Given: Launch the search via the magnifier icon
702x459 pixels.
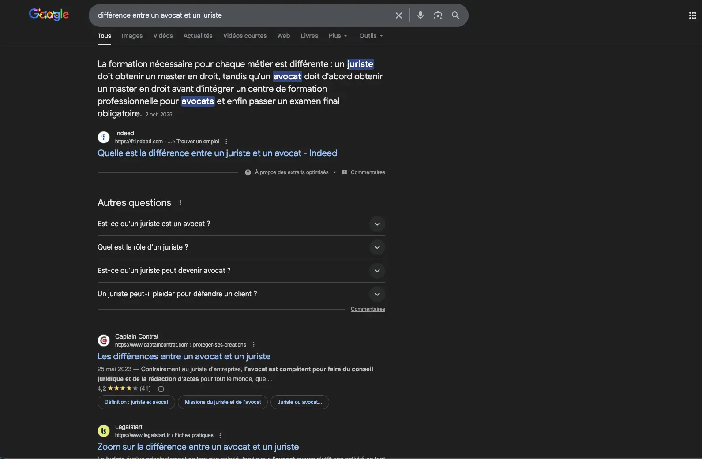Looking at the screenshot, I should click(455, 15).
